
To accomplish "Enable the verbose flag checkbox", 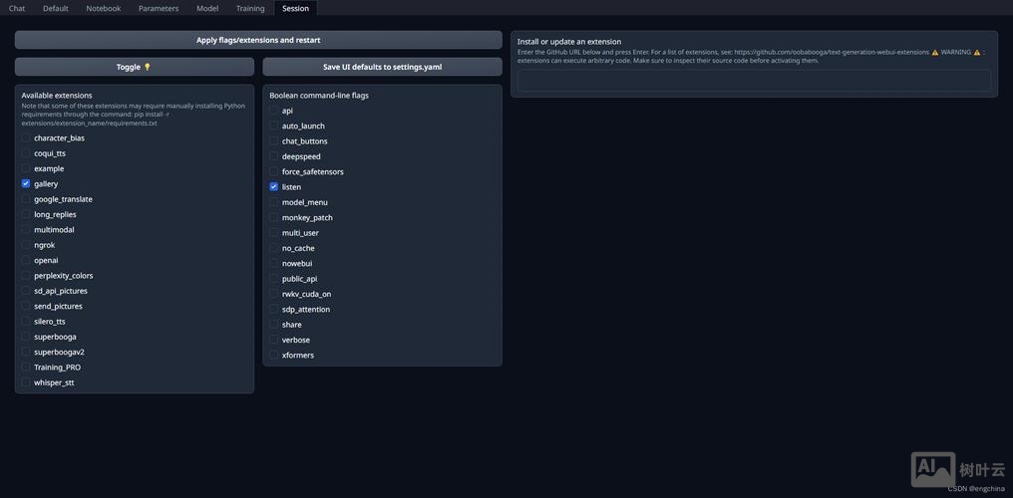I will pos(274,340).
